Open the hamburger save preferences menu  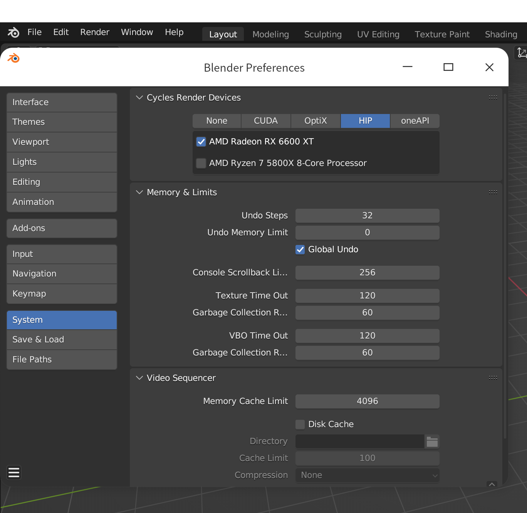[x=14, y=472]
